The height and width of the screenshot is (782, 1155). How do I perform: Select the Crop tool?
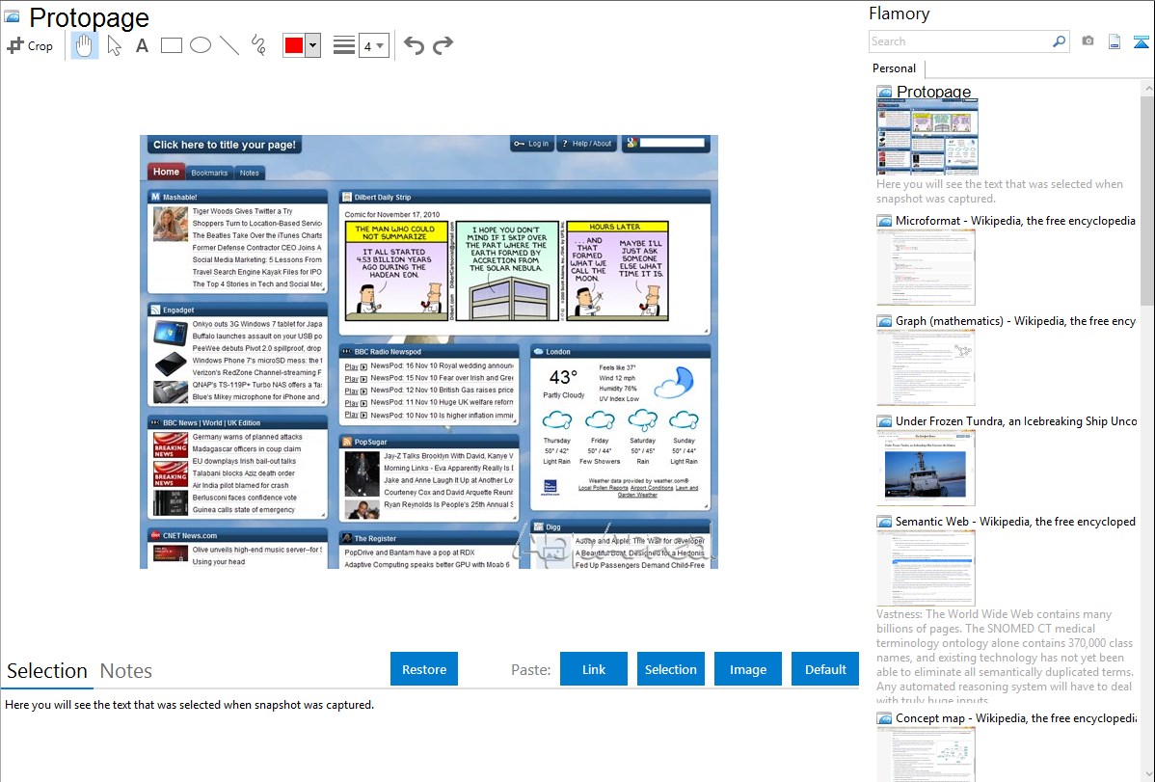tap(30, 45)
